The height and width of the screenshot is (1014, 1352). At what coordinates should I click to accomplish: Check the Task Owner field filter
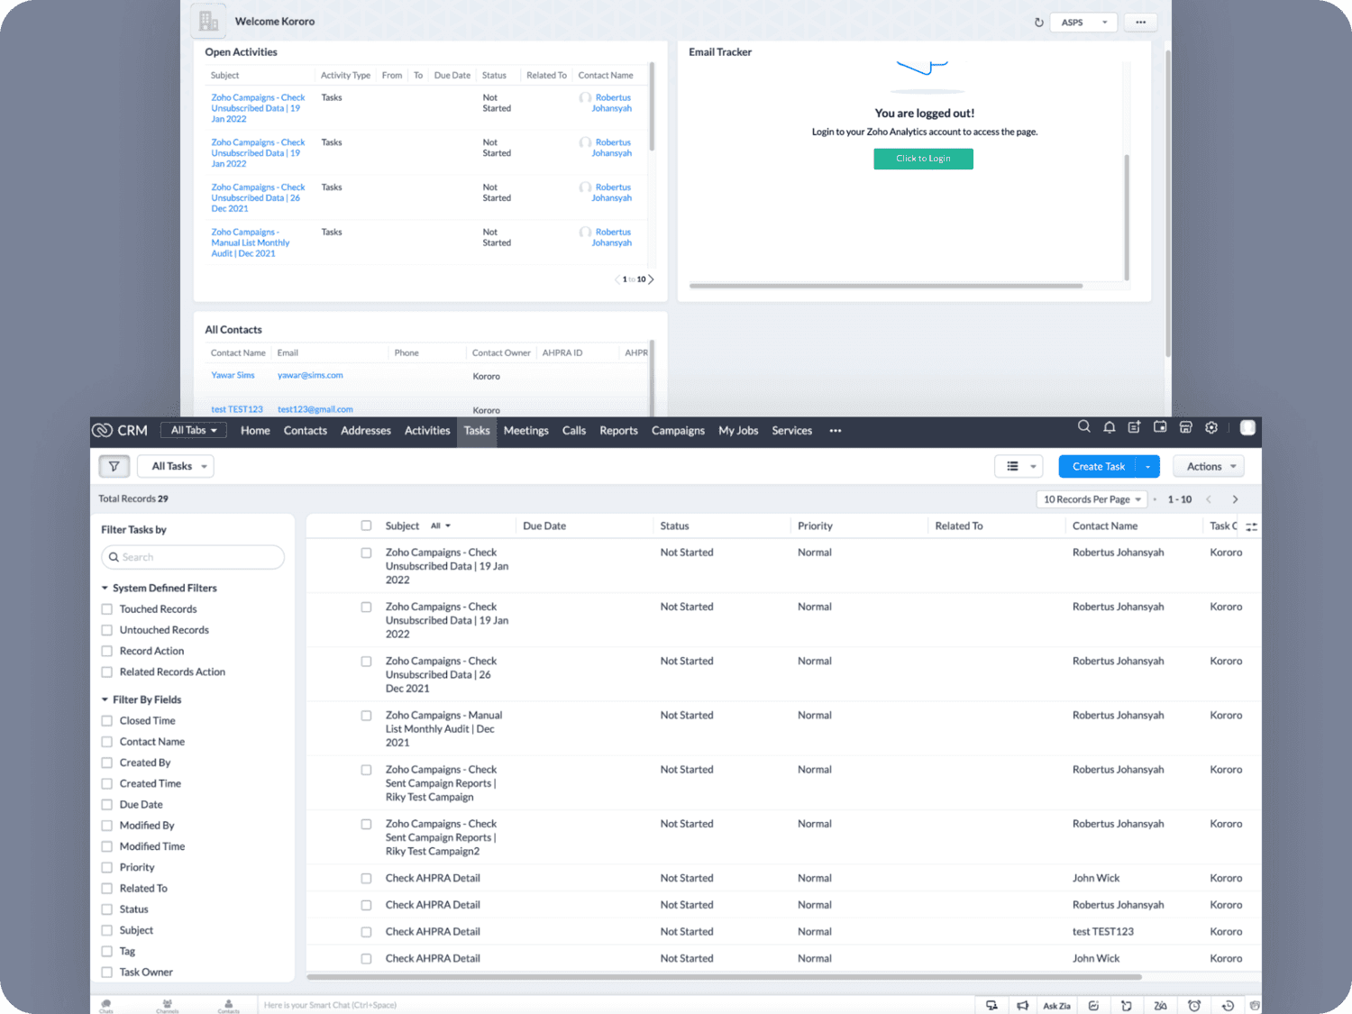pyautogui.click(x=107, y=972)
